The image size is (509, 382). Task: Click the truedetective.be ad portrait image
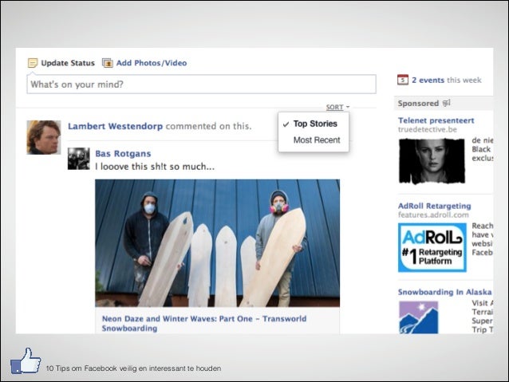coord(432,161)
